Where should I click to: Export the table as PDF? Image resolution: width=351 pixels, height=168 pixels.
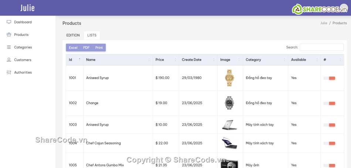click(86, 47)
